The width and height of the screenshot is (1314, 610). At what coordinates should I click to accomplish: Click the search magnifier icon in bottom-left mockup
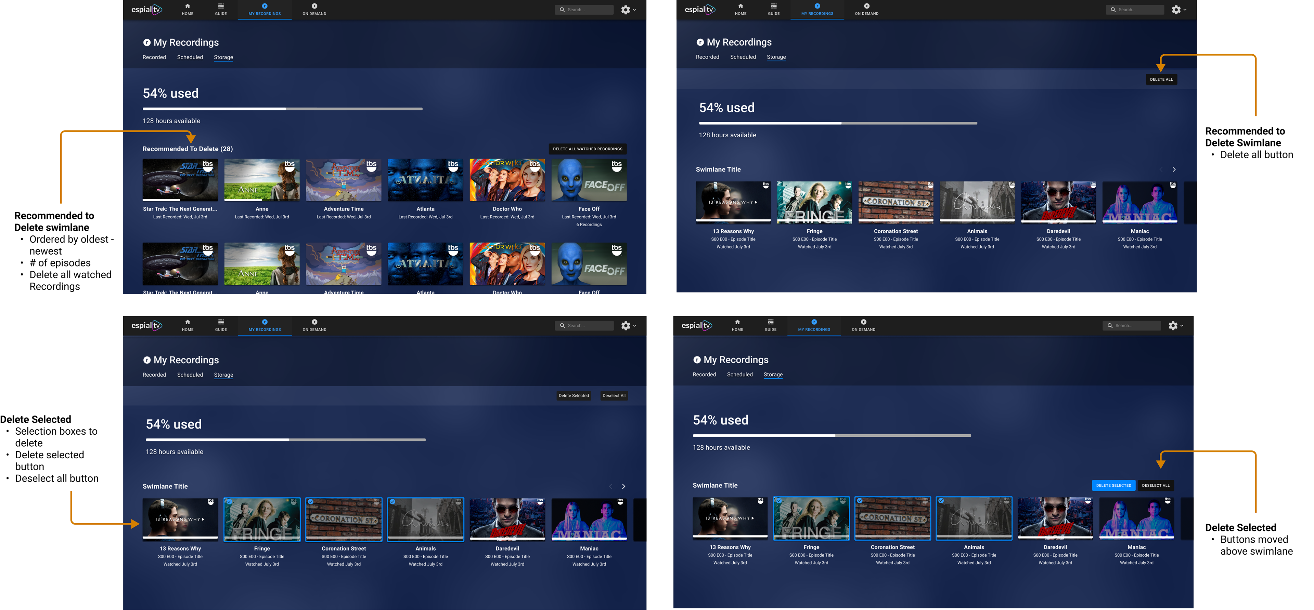(x=562, y=326)
